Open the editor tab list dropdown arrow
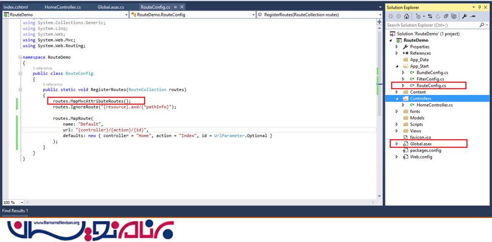 pos(380,7)
